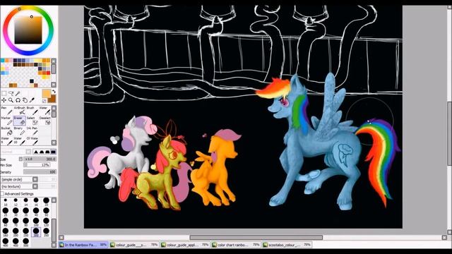The height and width of the screenshot is (254, 452).
Task: Choose the Marker tool
Action: 6,121
